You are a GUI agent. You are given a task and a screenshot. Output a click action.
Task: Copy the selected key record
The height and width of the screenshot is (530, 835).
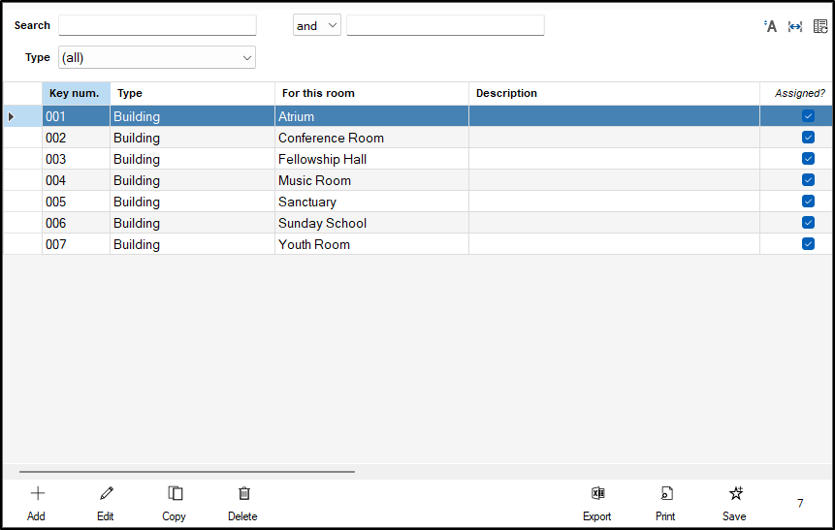[x=175, y=501]
